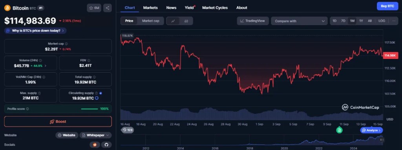Open the GitHub social icon
The width and height of the screenshot is (402, 150).
pos(107,145)
